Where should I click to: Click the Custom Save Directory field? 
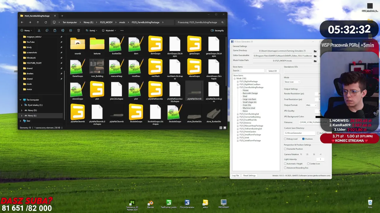(300, 133)
